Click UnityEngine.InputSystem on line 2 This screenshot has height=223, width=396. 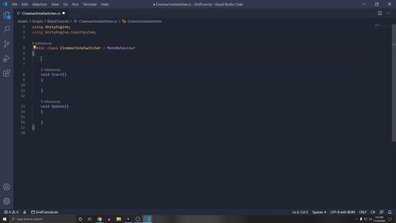pos(70,32)
